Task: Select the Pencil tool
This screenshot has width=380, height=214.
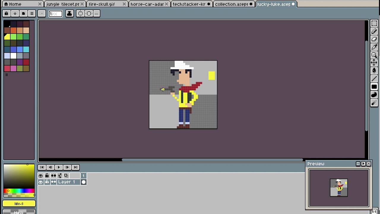Action: pyautogui.click(x=374, y=32)
